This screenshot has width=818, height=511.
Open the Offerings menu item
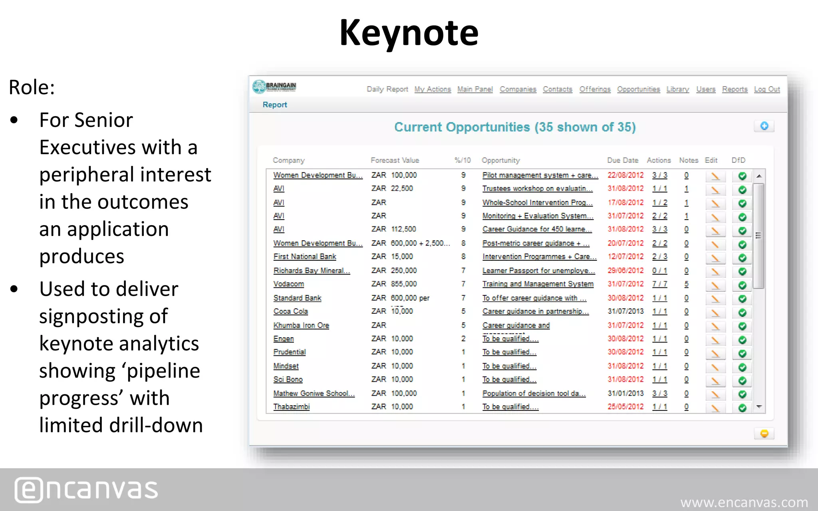pos(595,89)
